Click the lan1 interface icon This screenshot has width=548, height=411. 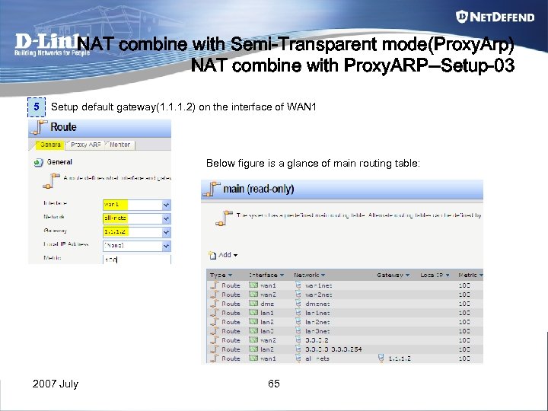253,313
